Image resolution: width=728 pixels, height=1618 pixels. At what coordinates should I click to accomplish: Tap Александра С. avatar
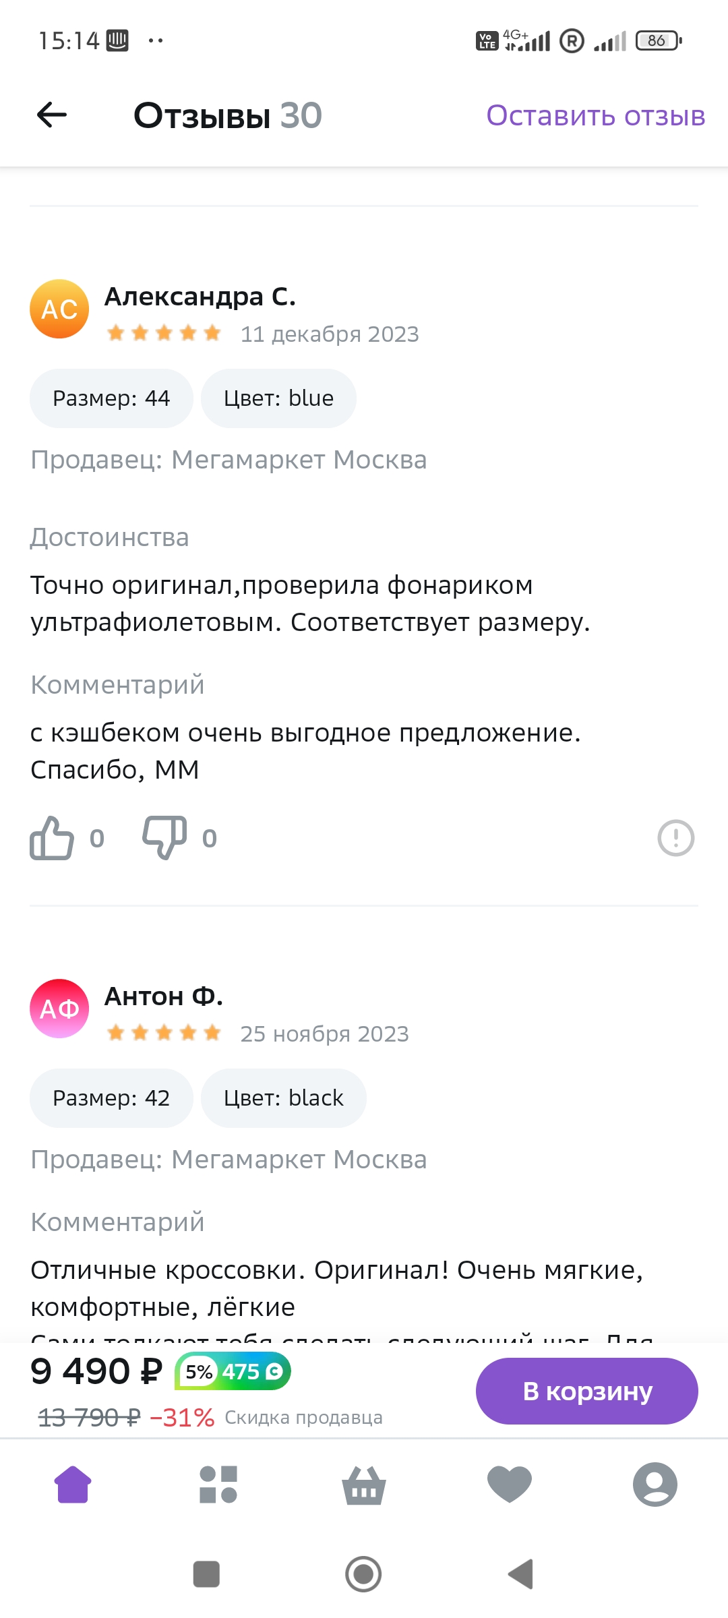pyautogui.click(x=59, y=309)
